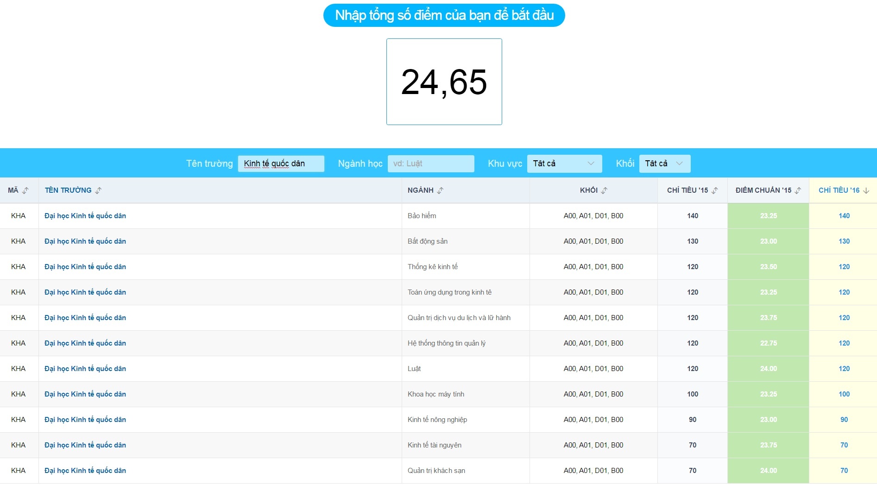Sort by ĐIỂM CHUẨN '15 icon

pyautogui.click(x=798, y=190)
